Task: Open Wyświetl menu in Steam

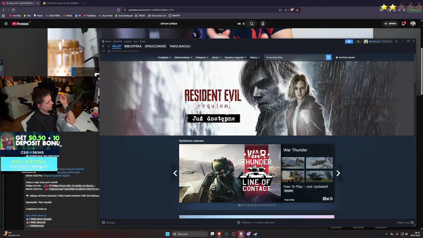Action: tap(118, 41)
